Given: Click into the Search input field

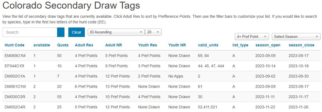Looking at the screenshot, I should [30, 32].
